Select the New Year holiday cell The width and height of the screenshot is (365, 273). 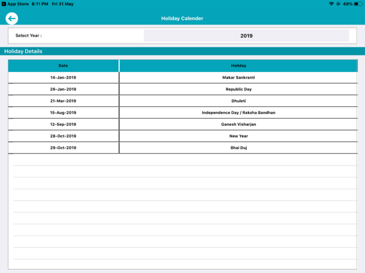click(x=239, y=136)
